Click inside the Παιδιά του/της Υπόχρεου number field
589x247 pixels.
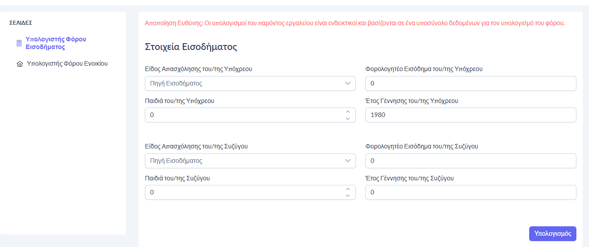[243, 115]
